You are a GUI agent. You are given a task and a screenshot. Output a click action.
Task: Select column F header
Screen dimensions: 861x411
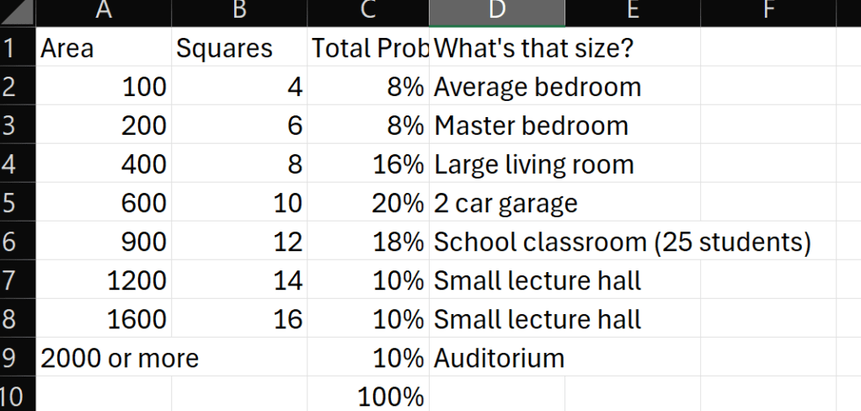(x=767, y=11)
